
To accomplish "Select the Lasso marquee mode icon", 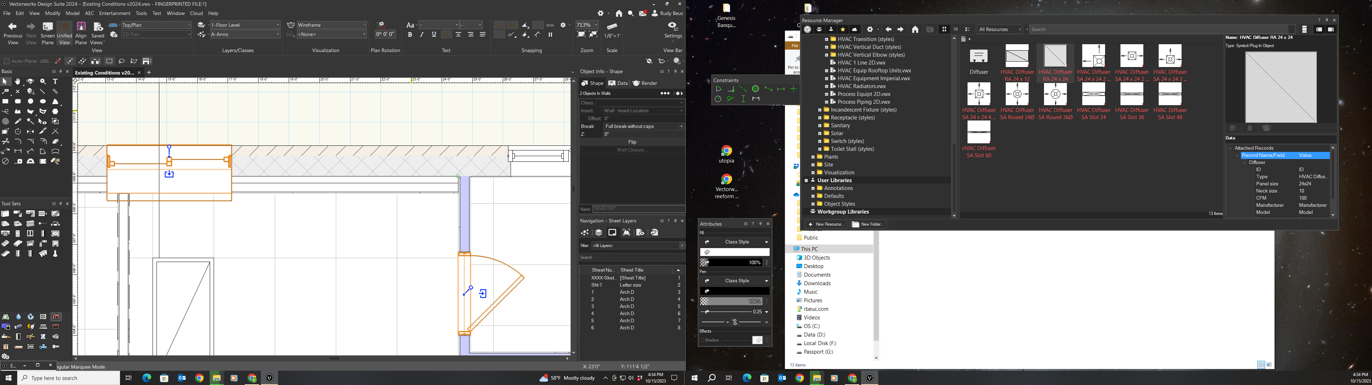I will point(121,61).
